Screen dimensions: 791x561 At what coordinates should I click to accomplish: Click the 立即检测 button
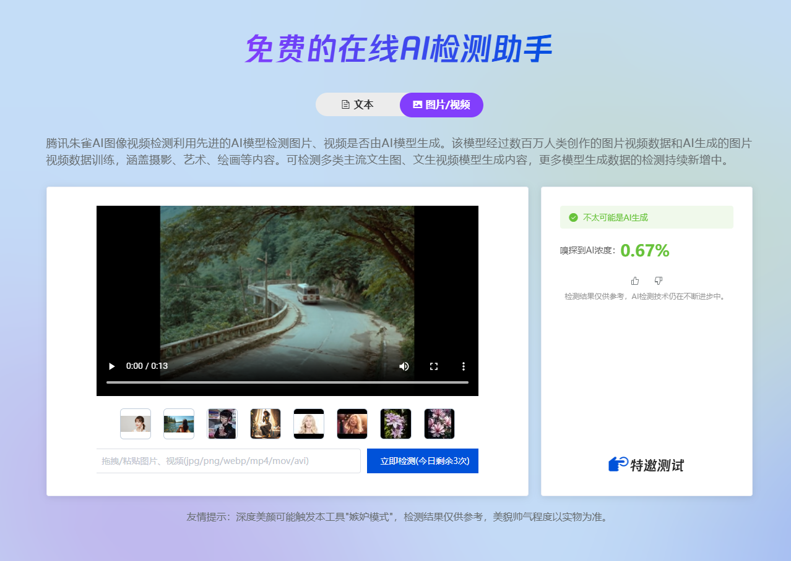tap(423, 461)
